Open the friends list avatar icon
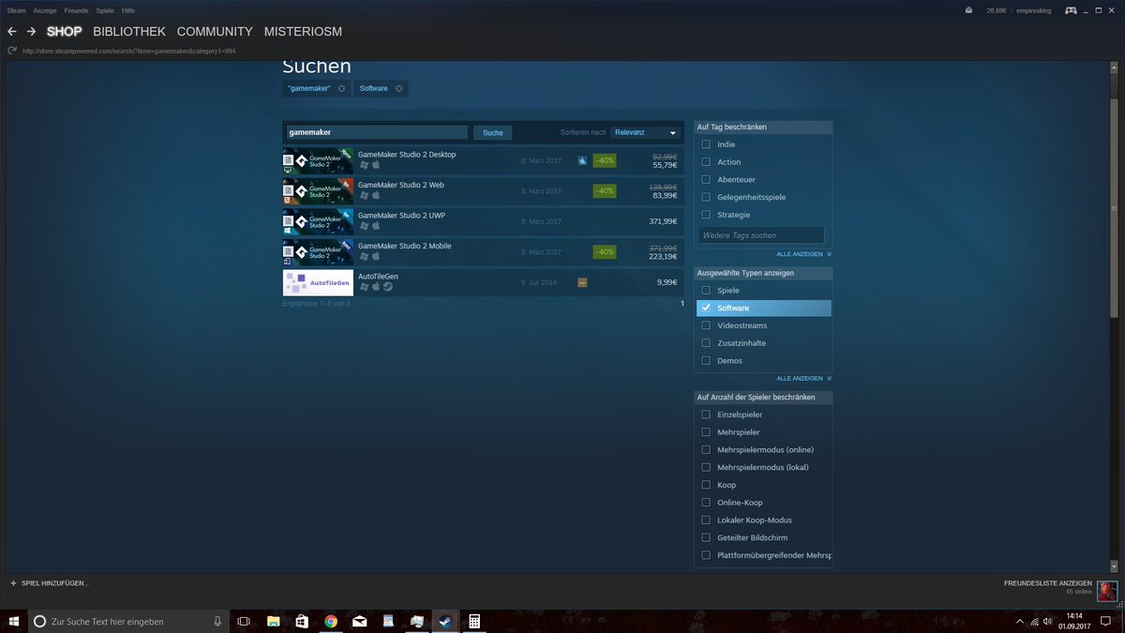This screenshot has width=1125, height=633. [x=1107, y=591]
